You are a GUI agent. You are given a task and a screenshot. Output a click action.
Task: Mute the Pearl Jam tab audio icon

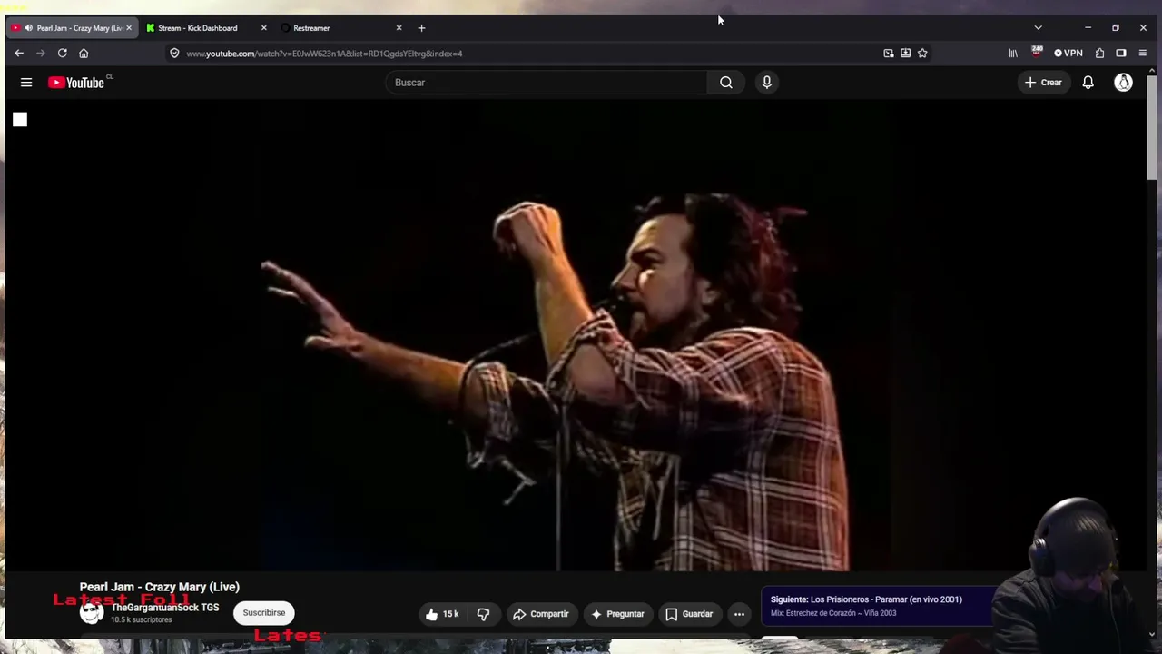(28, 28)
